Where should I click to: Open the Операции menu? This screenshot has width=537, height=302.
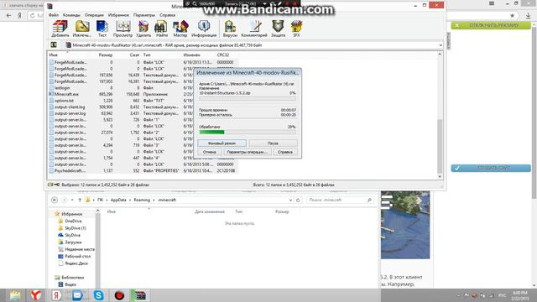tap(94, 15)
